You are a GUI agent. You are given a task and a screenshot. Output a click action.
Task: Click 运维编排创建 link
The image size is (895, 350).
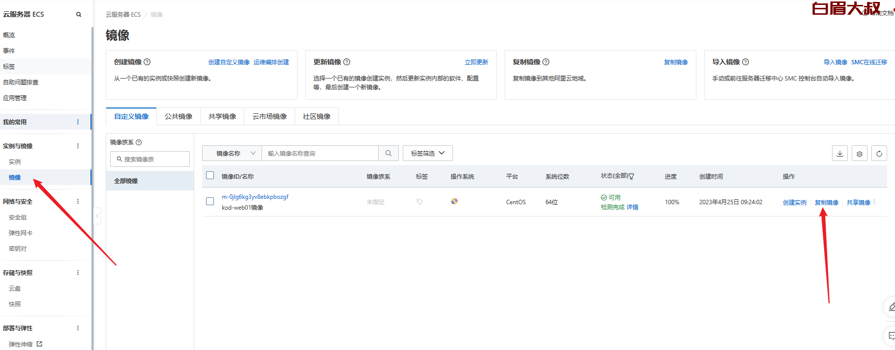[x=271, y=62]
